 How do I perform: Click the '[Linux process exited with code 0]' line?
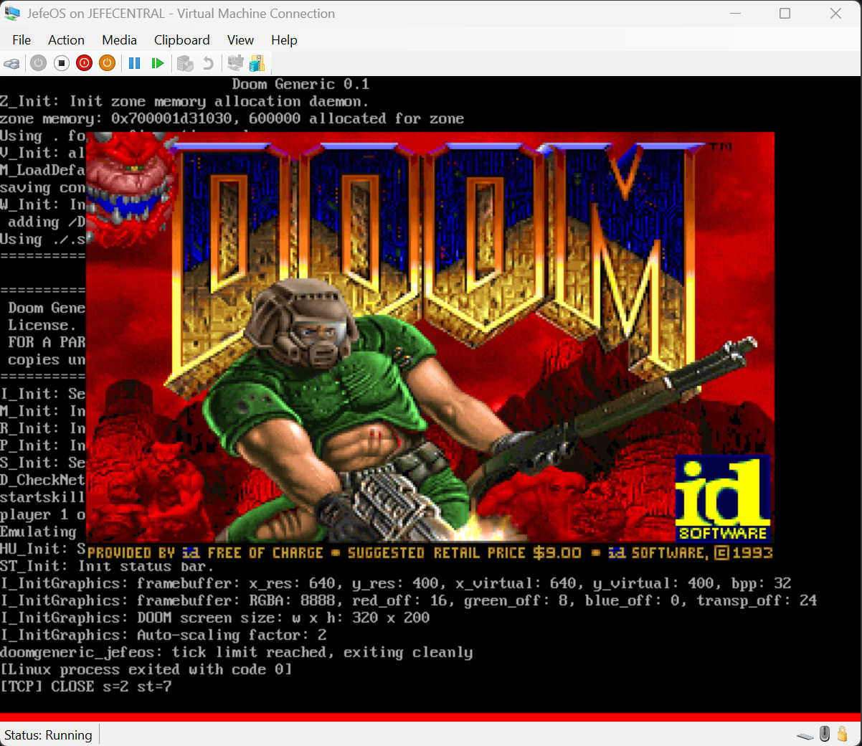[146, 669]
